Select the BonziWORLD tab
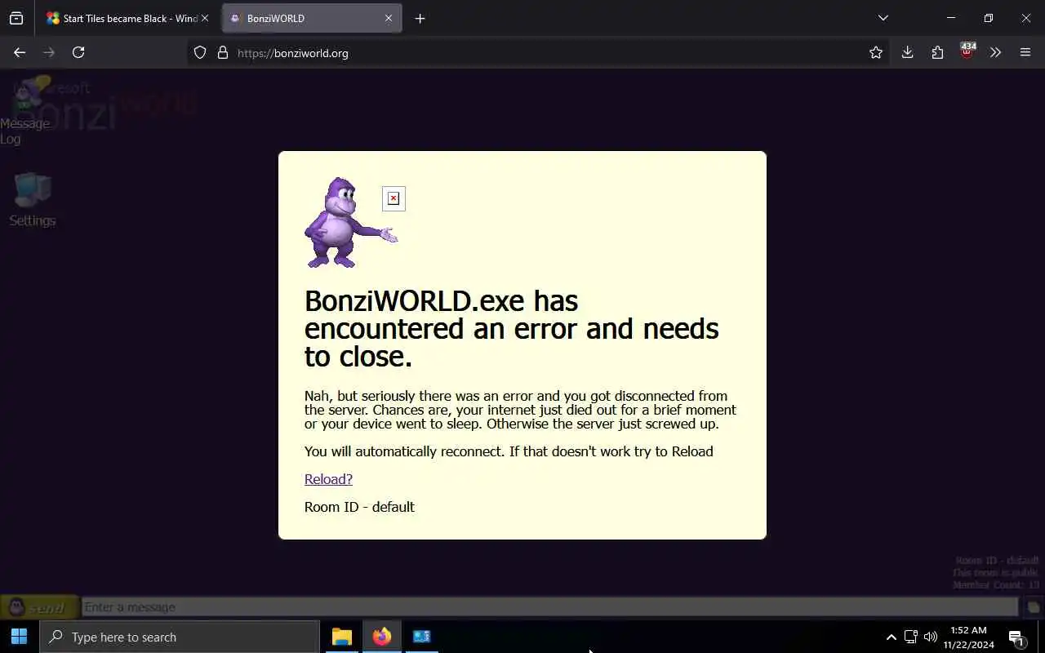 [x=312, y=18]
